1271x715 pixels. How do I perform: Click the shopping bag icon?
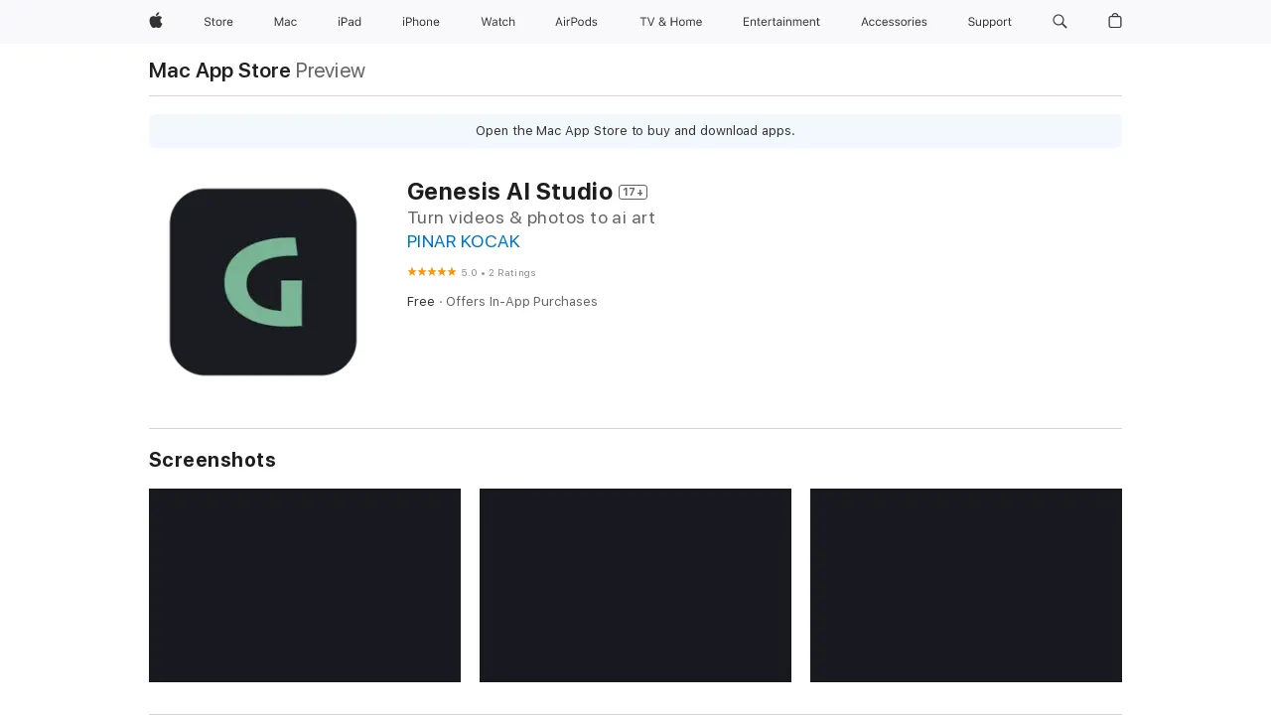pyautogui.click(x=1113, y=22)
